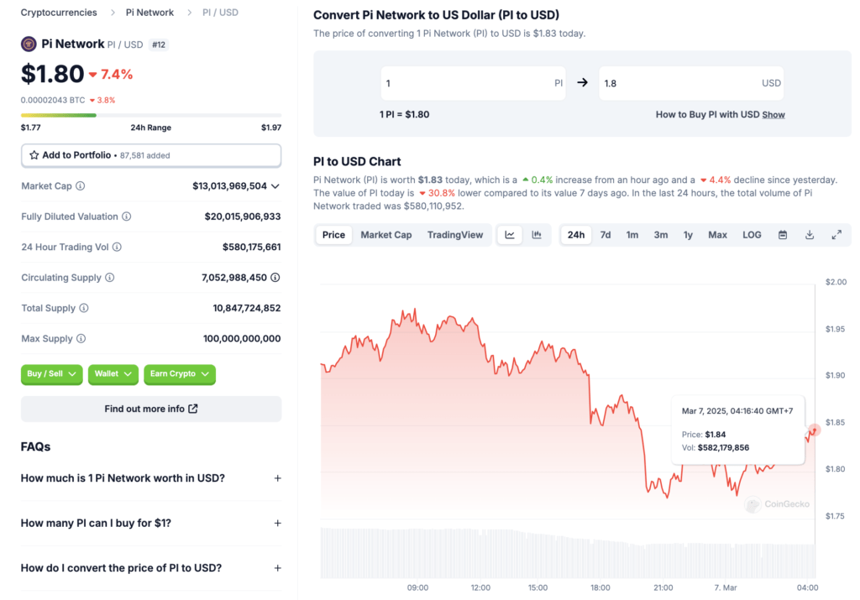
Task: Click the star icon in Add to Portfolio
Action: [34, 155]
